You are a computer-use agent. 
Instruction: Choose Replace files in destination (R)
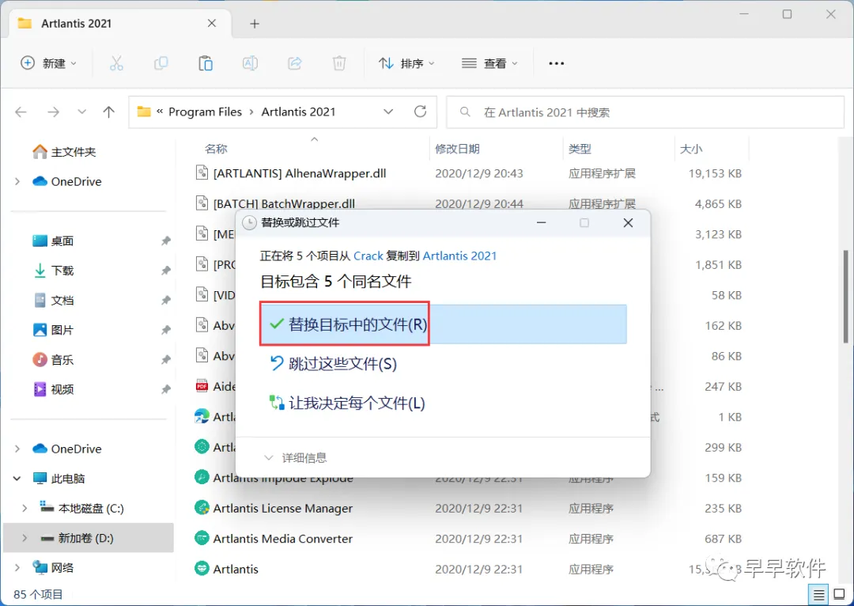coord(444,324)
